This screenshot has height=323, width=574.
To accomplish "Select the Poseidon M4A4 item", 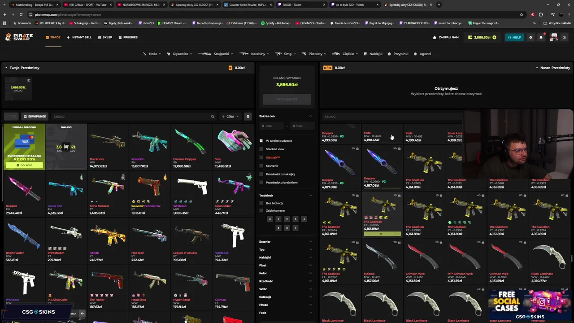I will point(149,147).
